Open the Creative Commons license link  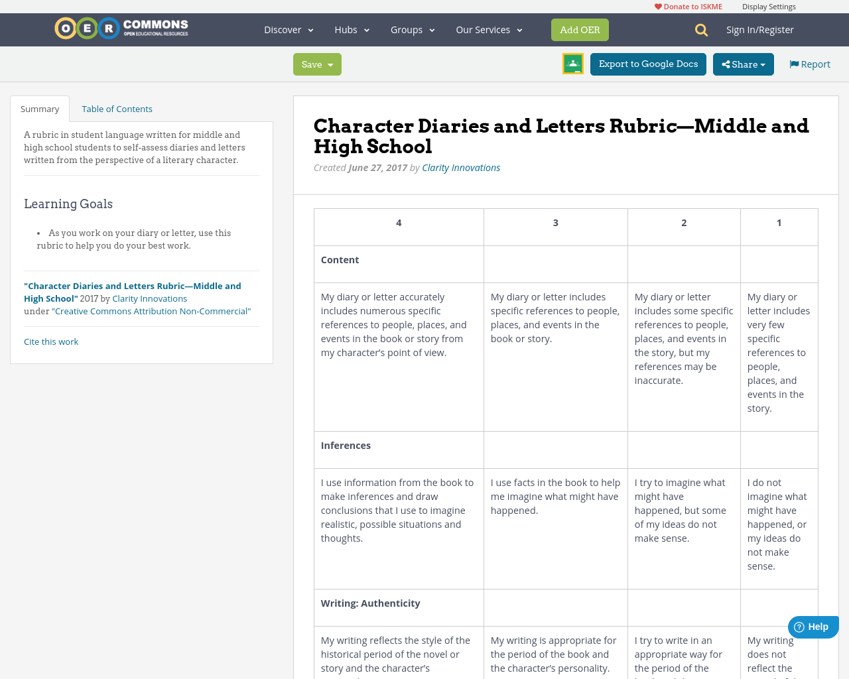click(153, 310)
